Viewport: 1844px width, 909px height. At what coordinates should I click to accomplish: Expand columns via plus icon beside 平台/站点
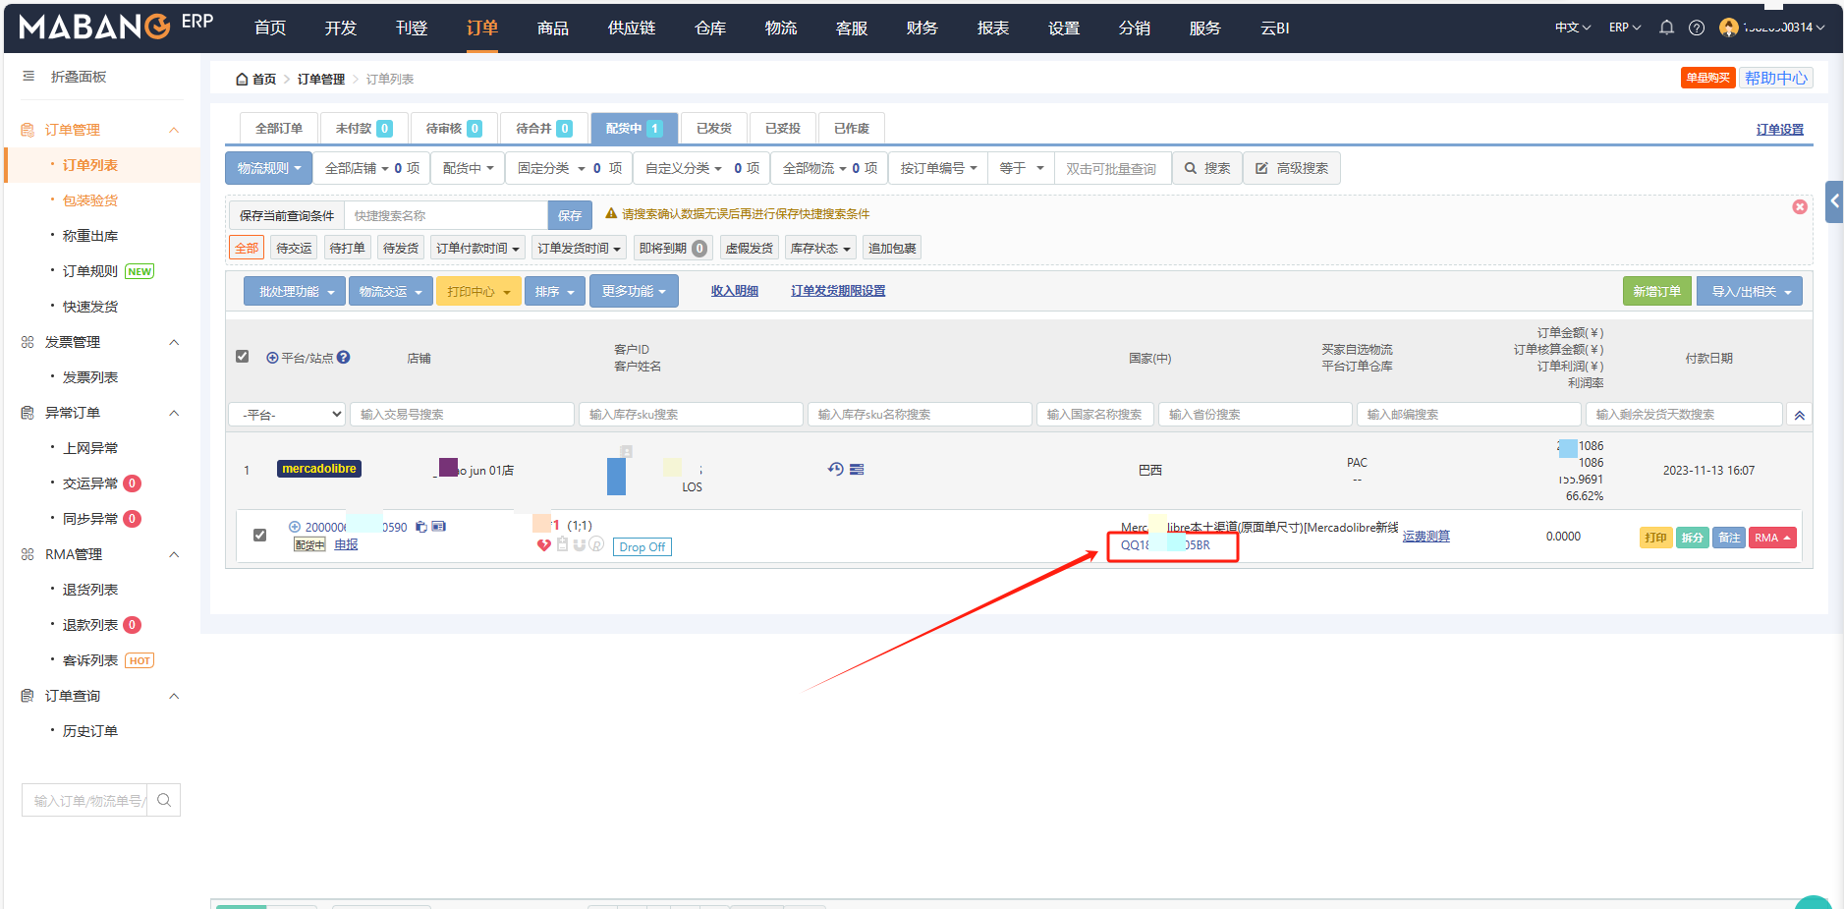coord(272,358)
